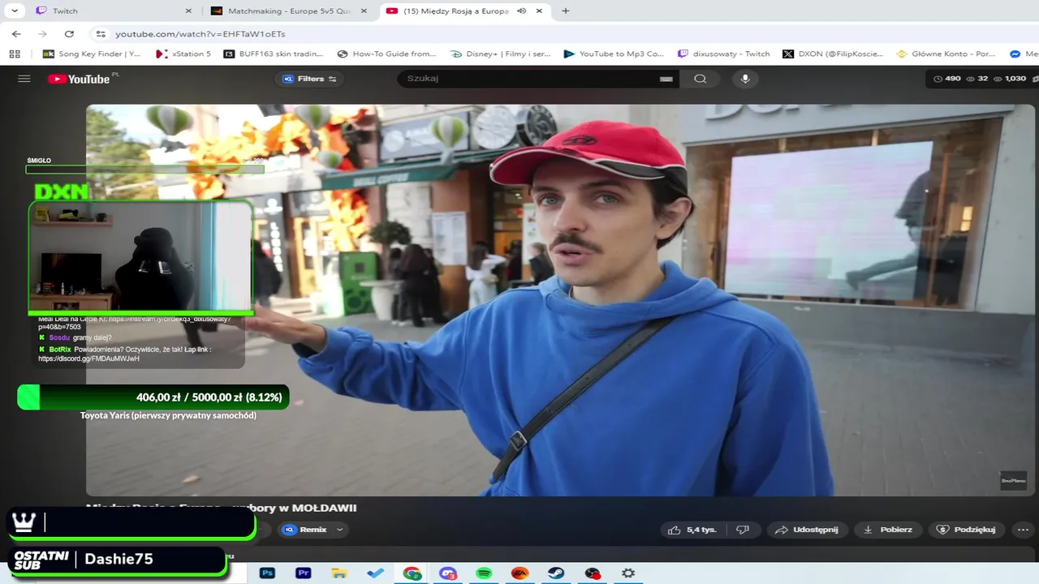Open the How-To Guide bookmark

click(x=387, y=54)
